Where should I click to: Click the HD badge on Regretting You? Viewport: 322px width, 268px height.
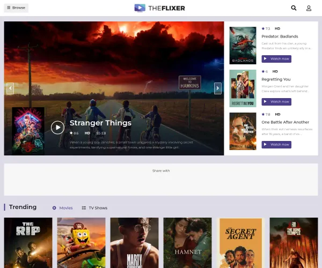pyautogui.click(x=275, y=72)
